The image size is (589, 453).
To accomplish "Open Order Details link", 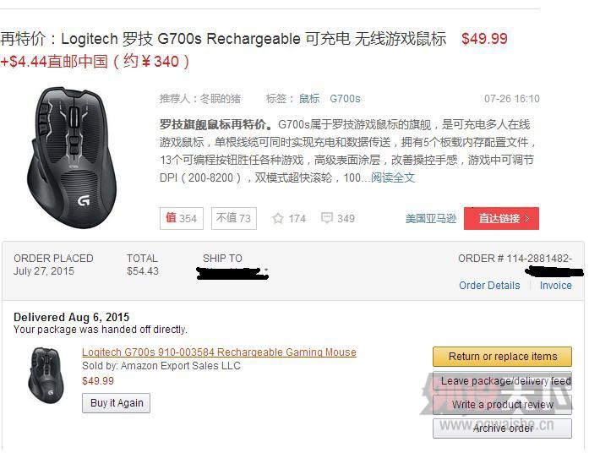I will click(x=489, y=286).
